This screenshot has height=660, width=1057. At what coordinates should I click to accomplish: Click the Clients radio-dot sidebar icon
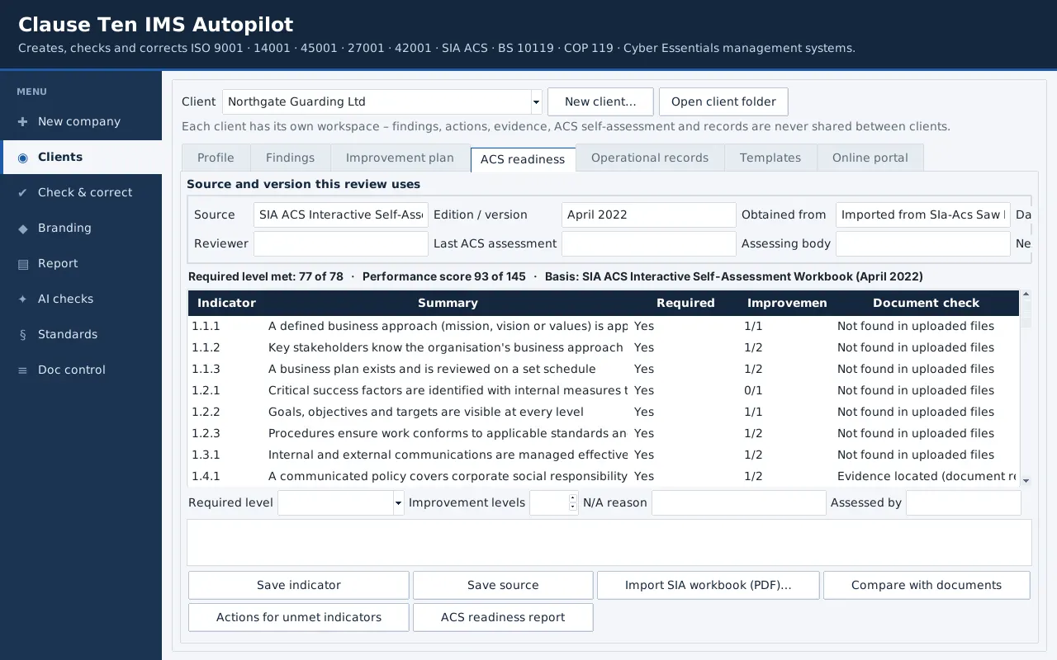tap(22, 157)
